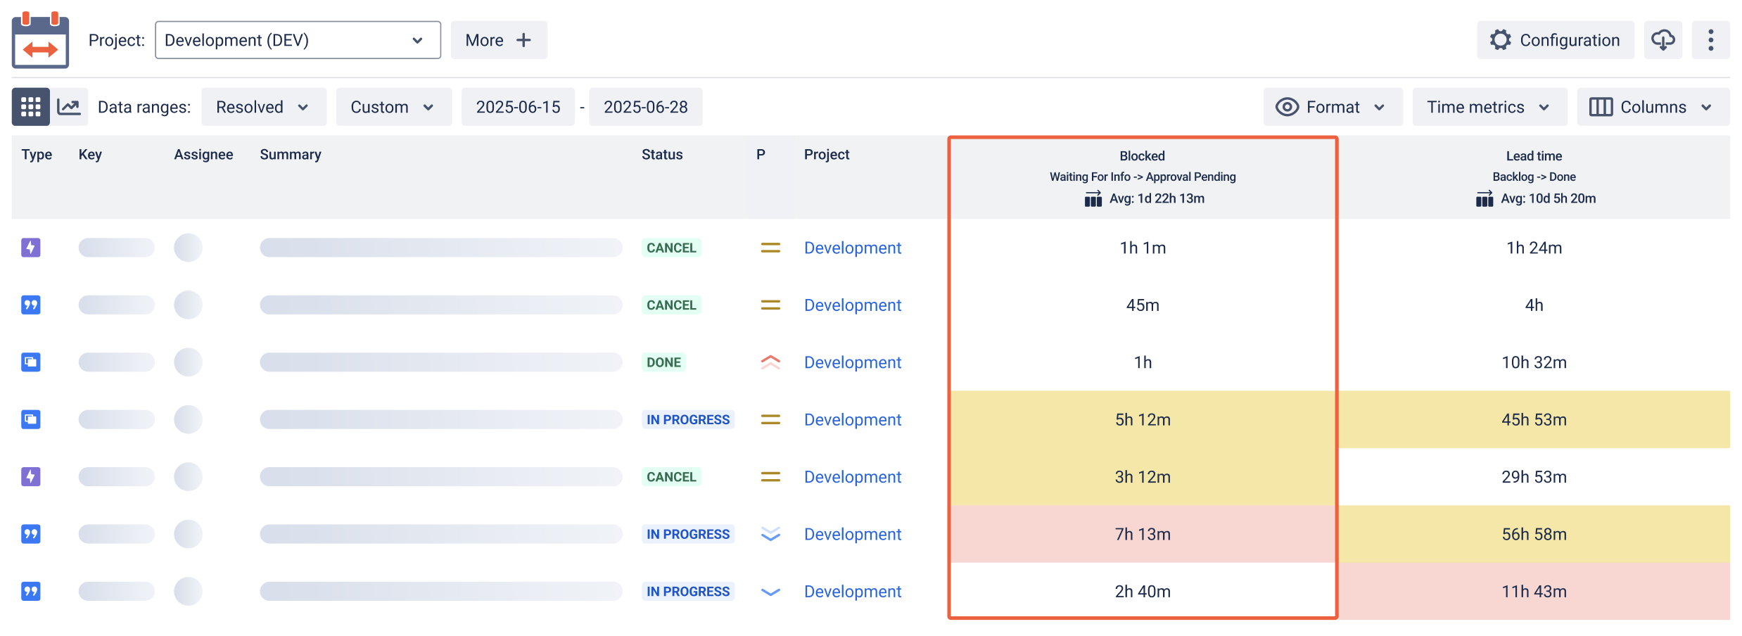Click the lowest priority icon in the 7h 13m row
This screenshot has height=636, width=1742.
(x=770, y=534)
